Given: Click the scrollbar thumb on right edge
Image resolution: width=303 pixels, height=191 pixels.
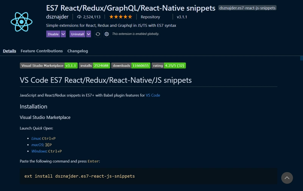Looking at the screenshot, I should pos(301,58).
